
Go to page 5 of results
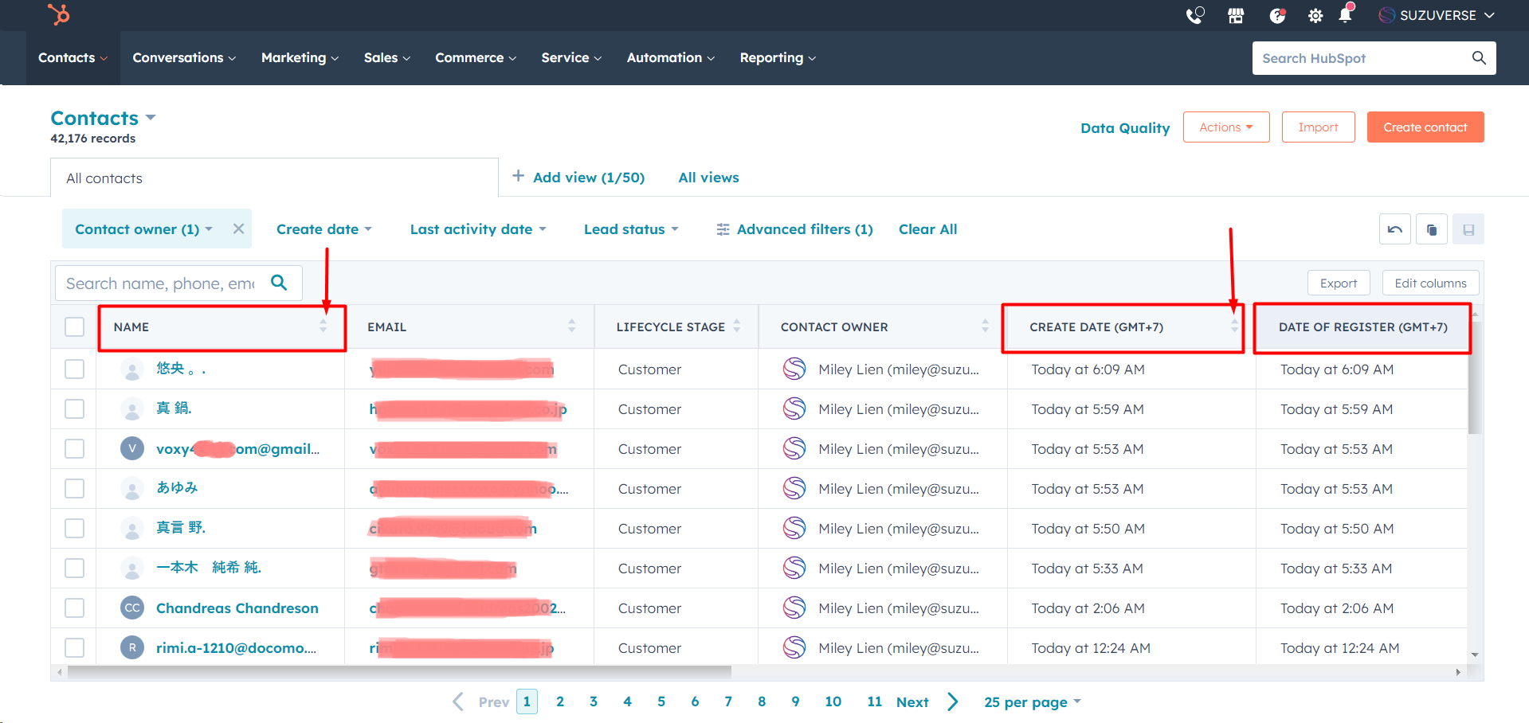[661, 702]
